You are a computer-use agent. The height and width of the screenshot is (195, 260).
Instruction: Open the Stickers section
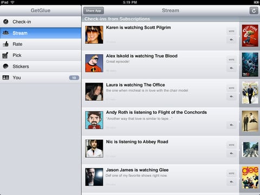coord(41,67)
